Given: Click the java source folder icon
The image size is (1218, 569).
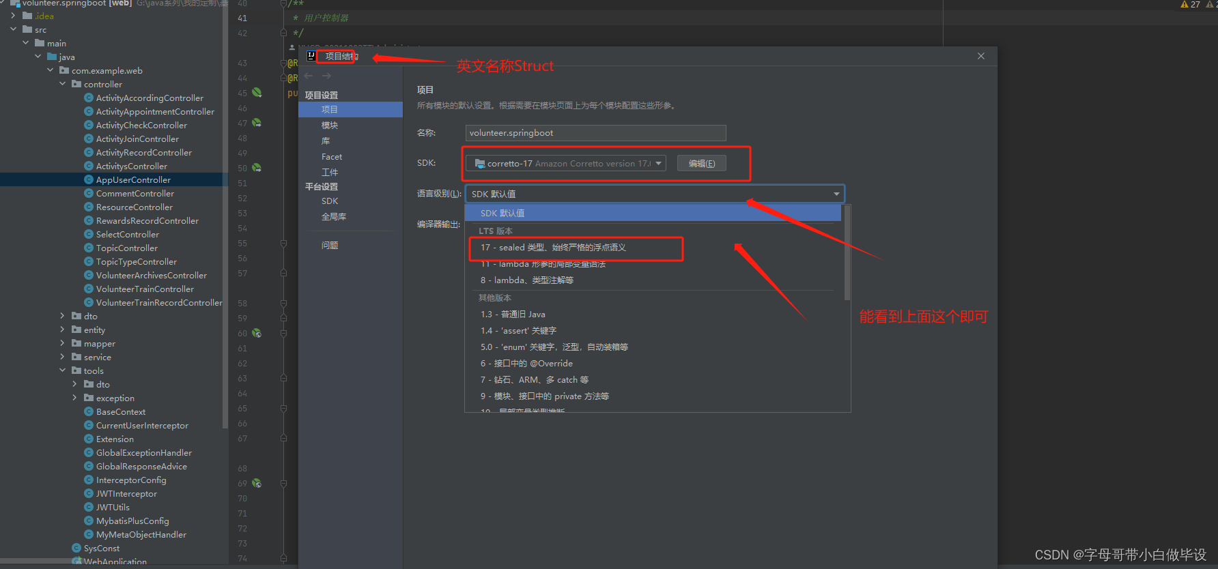Looking at the screenshot, I should click(x=52, y=57).
